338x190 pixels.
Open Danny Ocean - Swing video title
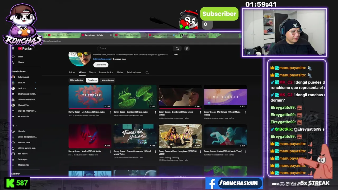(x=223, y=151)
